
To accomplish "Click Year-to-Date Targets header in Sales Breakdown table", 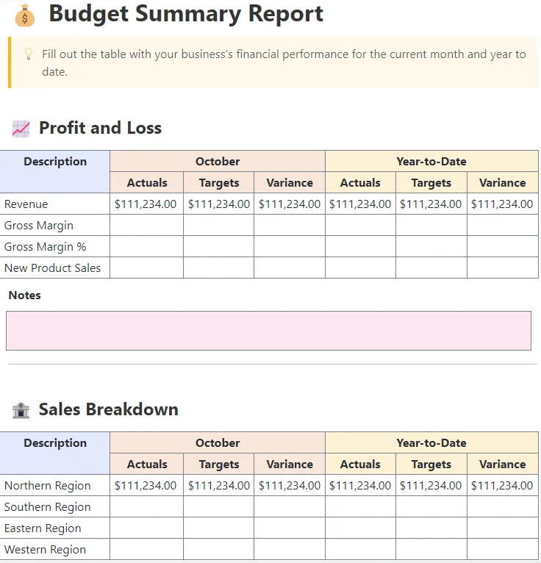I will coord(431,465).
